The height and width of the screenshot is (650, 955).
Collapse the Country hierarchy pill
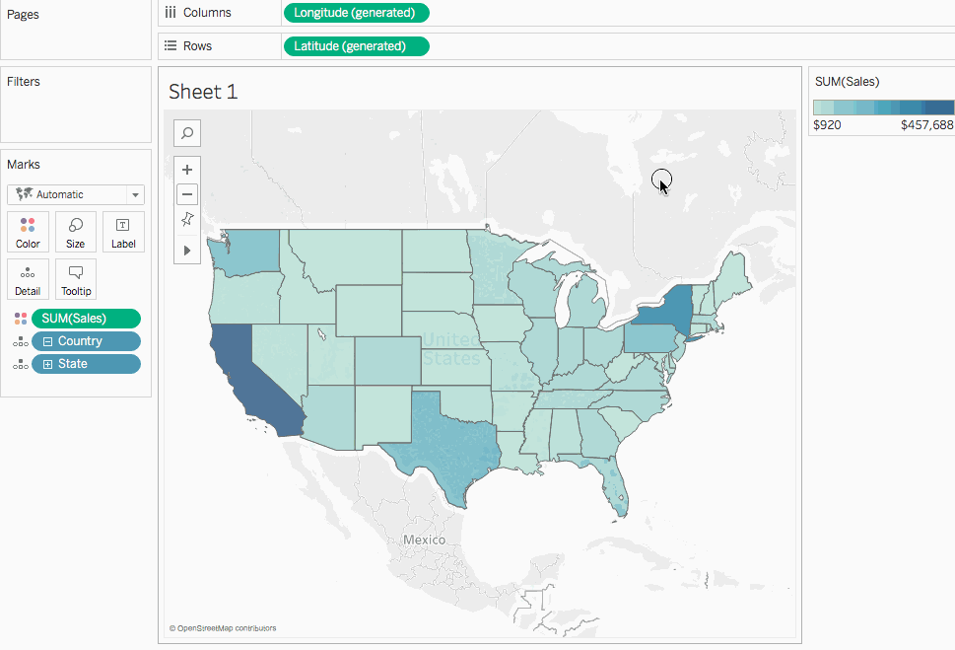(x=48, y=341)
